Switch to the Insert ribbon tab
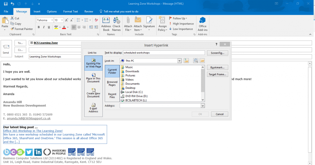 tap(37, 11)
